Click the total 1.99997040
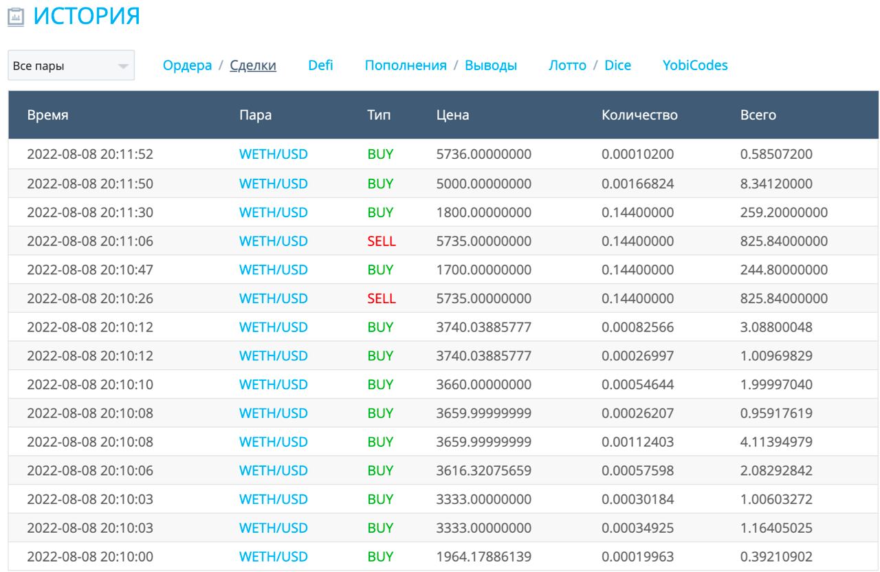880x572 pixels. pyautogui.click(x=776, y=384)
